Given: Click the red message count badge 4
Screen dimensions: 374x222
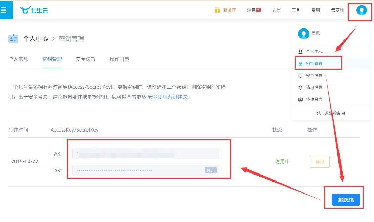Looking at the screenshot, I should pos(258,10).
